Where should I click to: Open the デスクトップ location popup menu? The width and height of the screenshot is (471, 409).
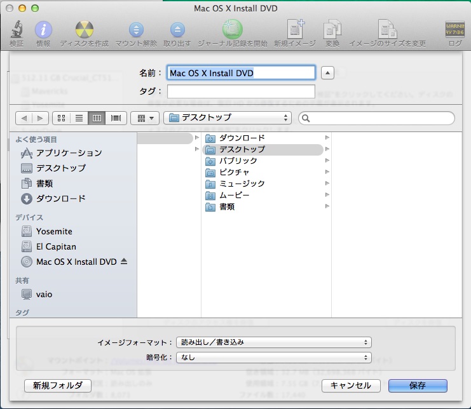(228, 117)
